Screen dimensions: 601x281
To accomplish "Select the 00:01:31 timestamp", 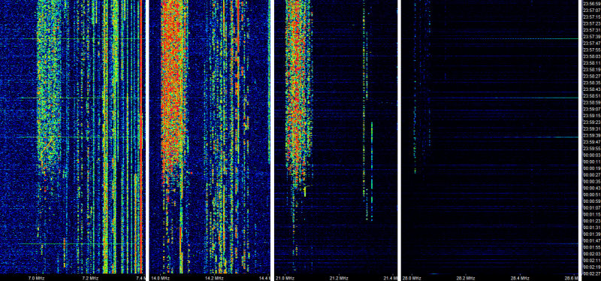I will point(591,228).
